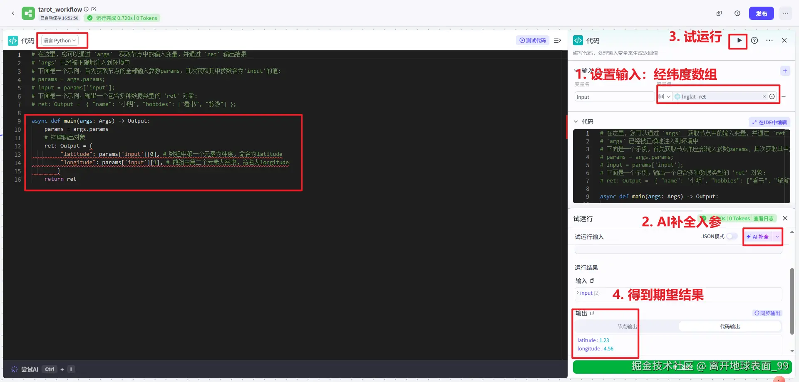Click the 运行结果 heading
Image resolution: width=799 pixels, height=382 pixels.
click(586, 267)
